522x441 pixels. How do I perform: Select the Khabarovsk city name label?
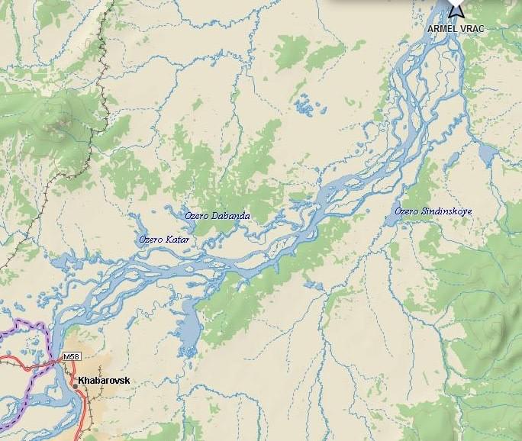click(104, 381)
